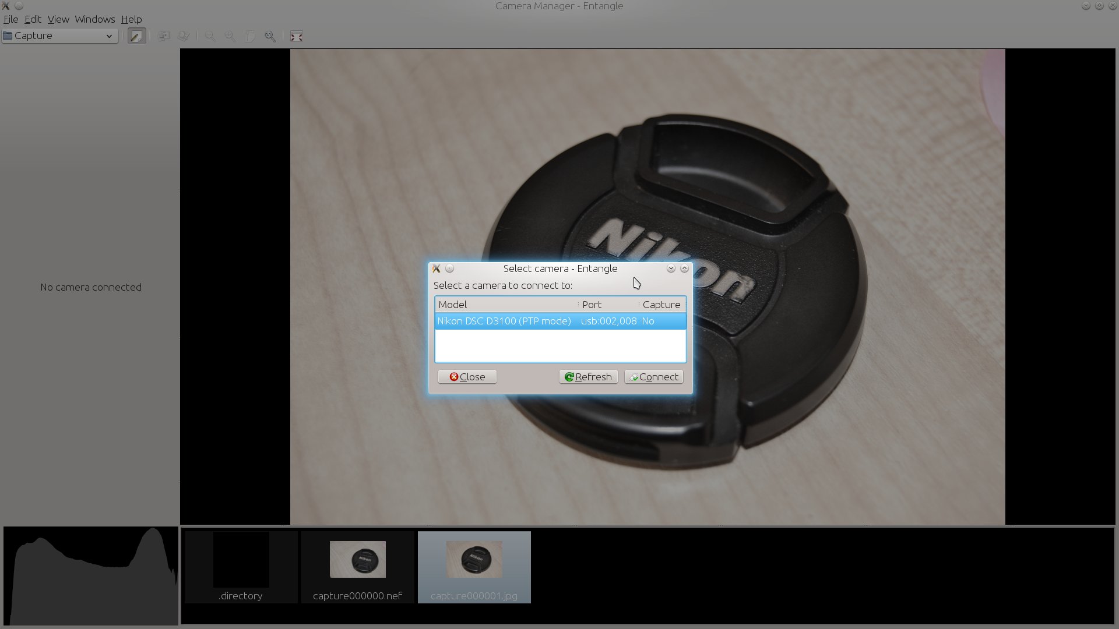Click the Refresh button

tap(589, 377)
